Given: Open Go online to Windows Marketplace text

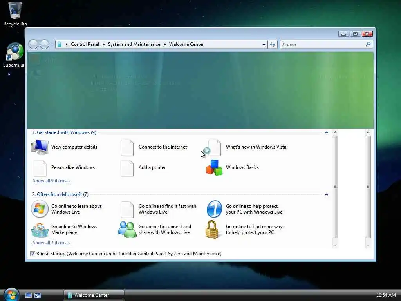Looking at the screenshot, I should point(74,229).
